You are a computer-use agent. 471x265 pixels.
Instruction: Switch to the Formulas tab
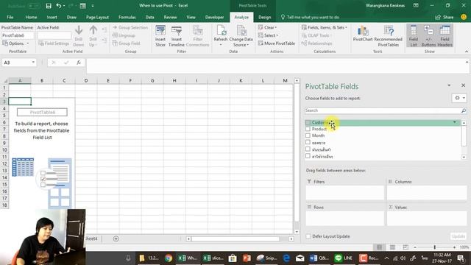pos(127,17)
